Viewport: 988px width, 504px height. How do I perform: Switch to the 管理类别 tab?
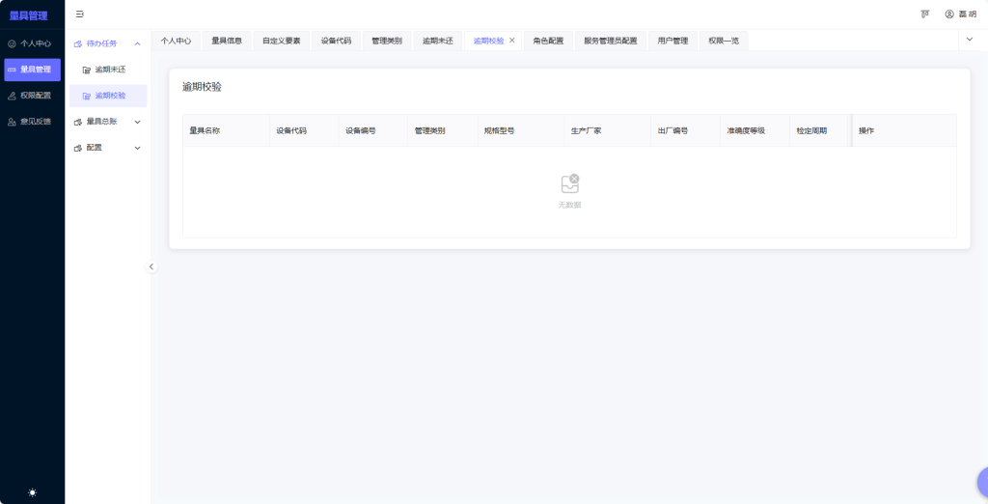(387, 41)
